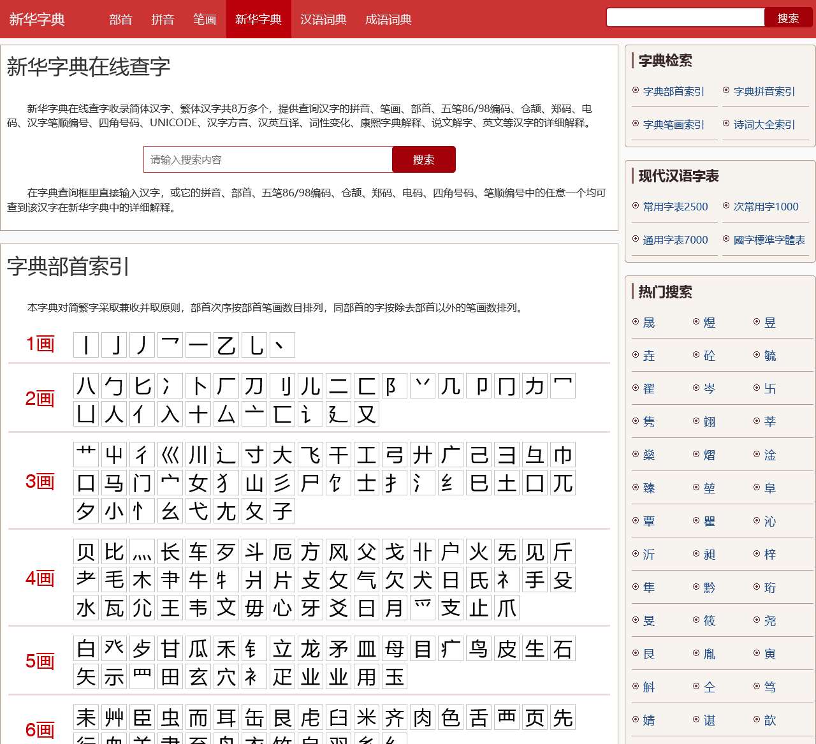Select hot search character 寅
This screenshot has width=816, height=744.
[x=770, y=654]
